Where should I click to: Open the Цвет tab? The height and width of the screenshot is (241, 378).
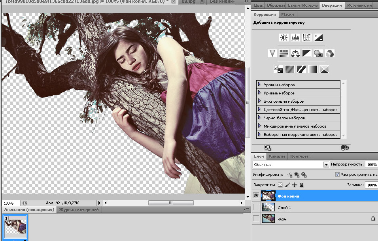259,5
